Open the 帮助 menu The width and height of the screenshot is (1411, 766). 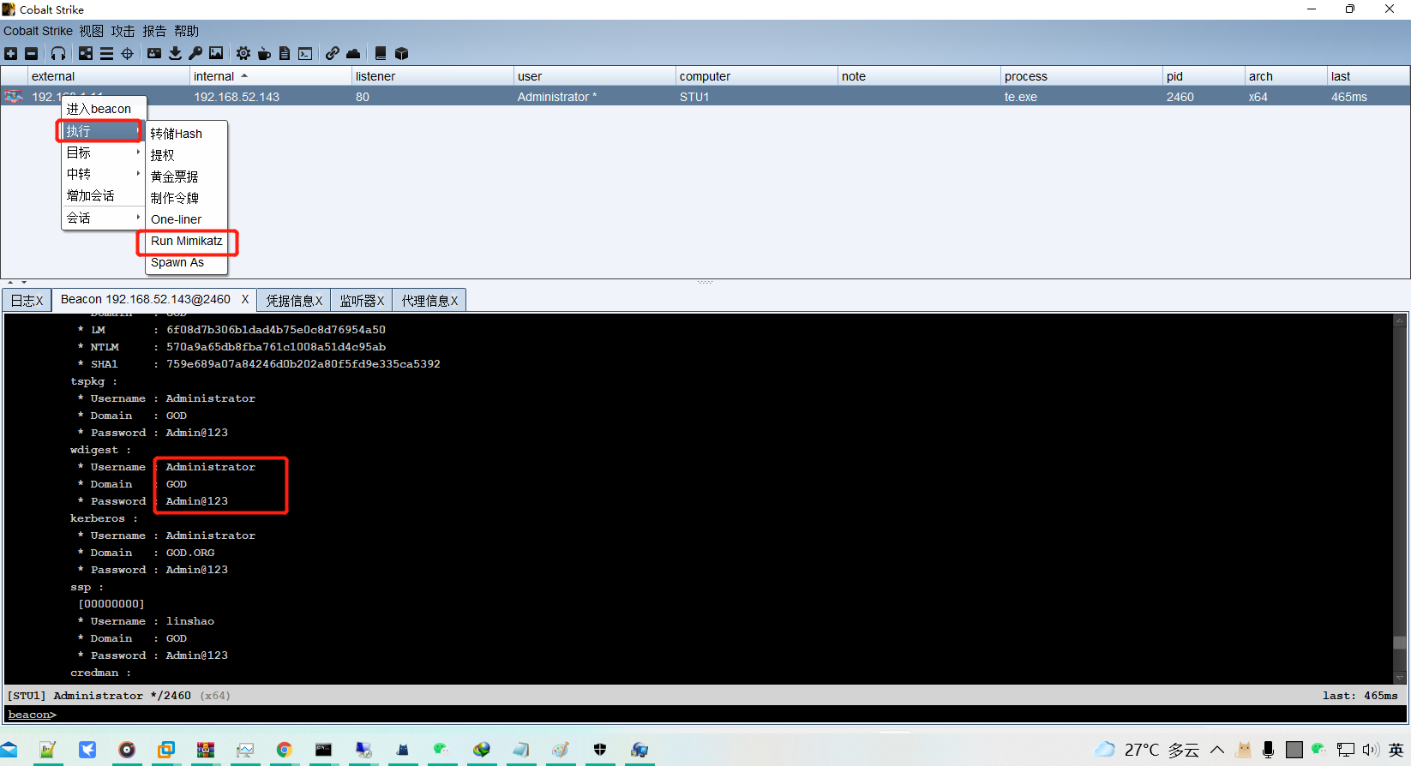186,31
